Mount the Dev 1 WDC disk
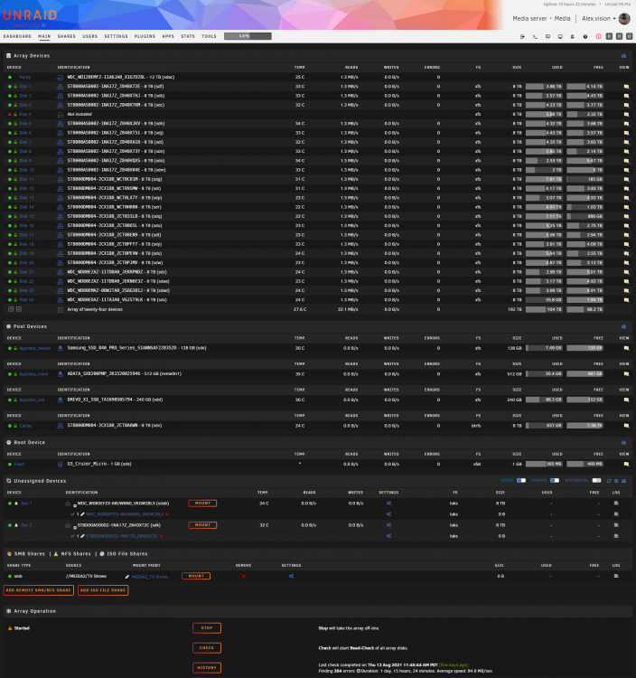This screenshot has height=678, width=636. (x=202, y=503)
